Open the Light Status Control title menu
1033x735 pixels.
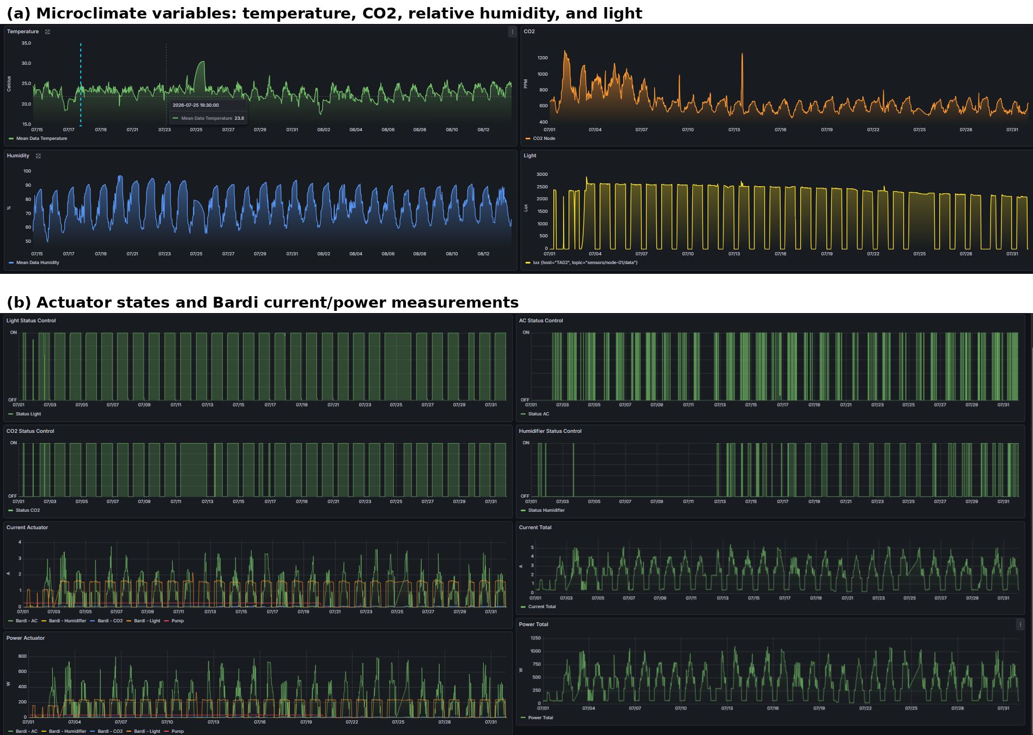(x=31, y=321)
